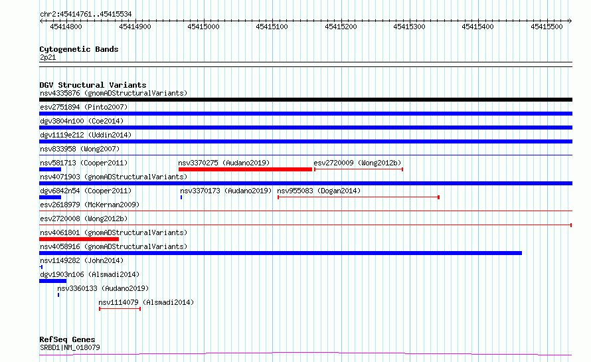This screenshot has height=362, width=591.
Task: Click the chr2:45414761..45415534 region label
Action: pyautogui.click(x=86, y=15)
